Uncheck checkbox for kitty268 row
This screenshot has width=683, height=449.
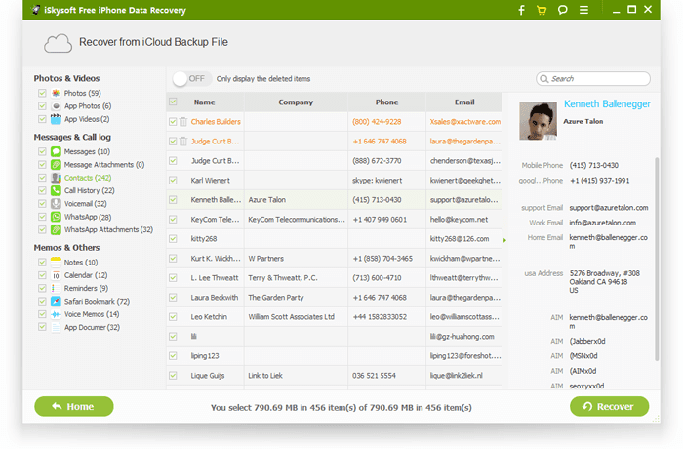[173, 239]
